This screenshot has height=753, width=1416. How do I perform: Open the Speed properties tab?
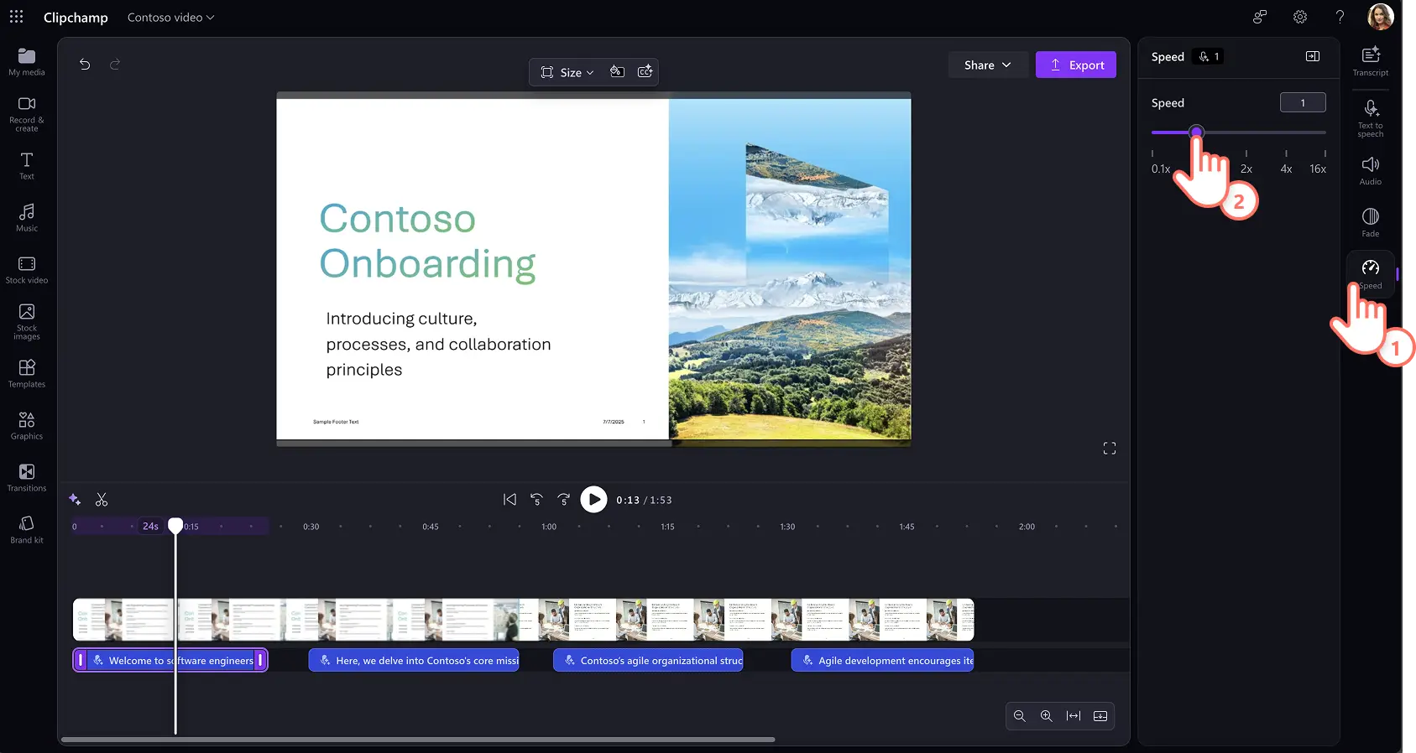pos(1371,274)
